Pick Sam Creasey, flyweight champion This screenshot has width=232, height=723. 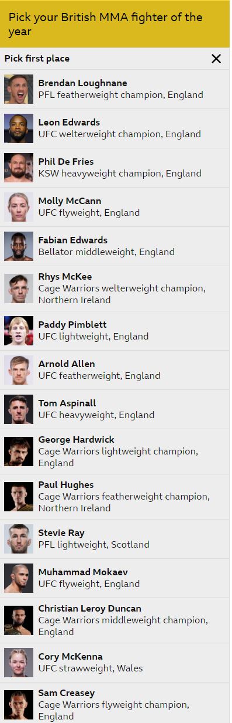point(115,705)
